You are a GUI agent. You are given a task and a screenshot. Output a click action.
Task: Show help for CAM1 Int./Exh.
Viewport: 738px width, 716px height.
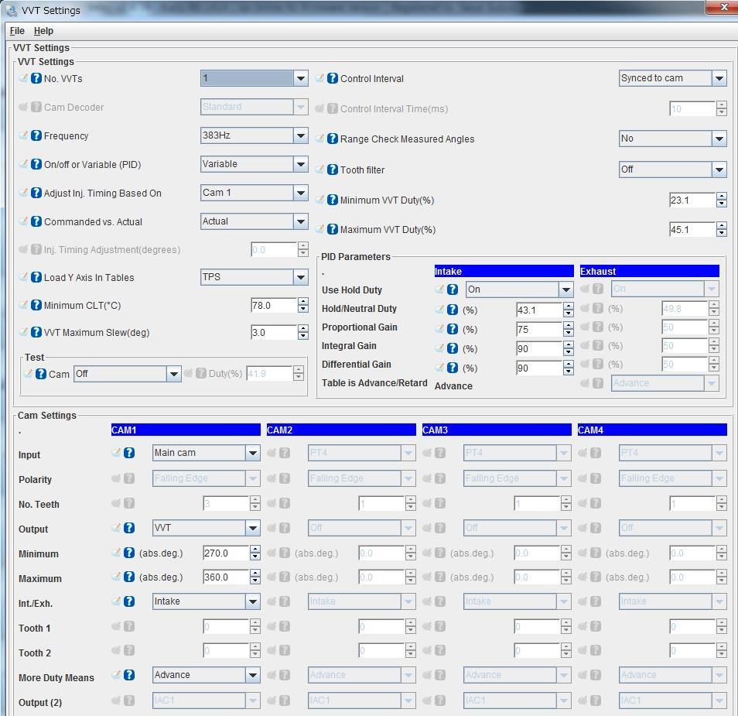pyautogui.click(x=129, y=601)
